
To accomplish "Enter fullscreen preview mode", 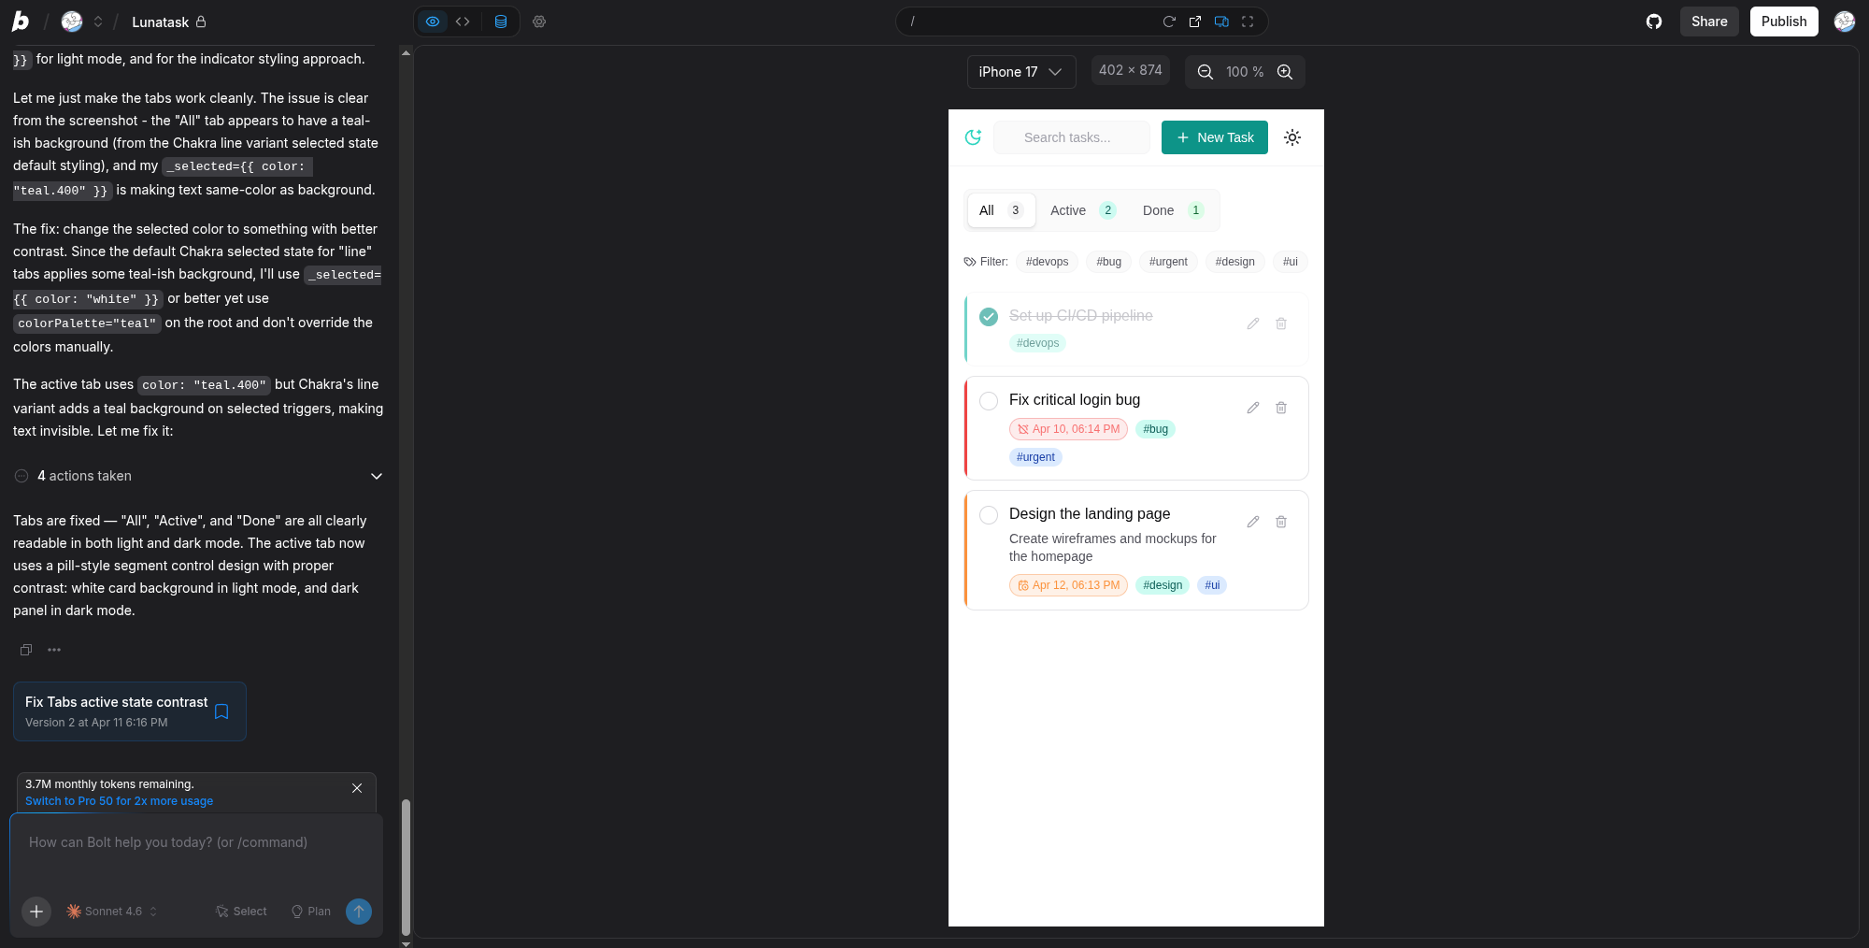I will tap(1248, 22).
